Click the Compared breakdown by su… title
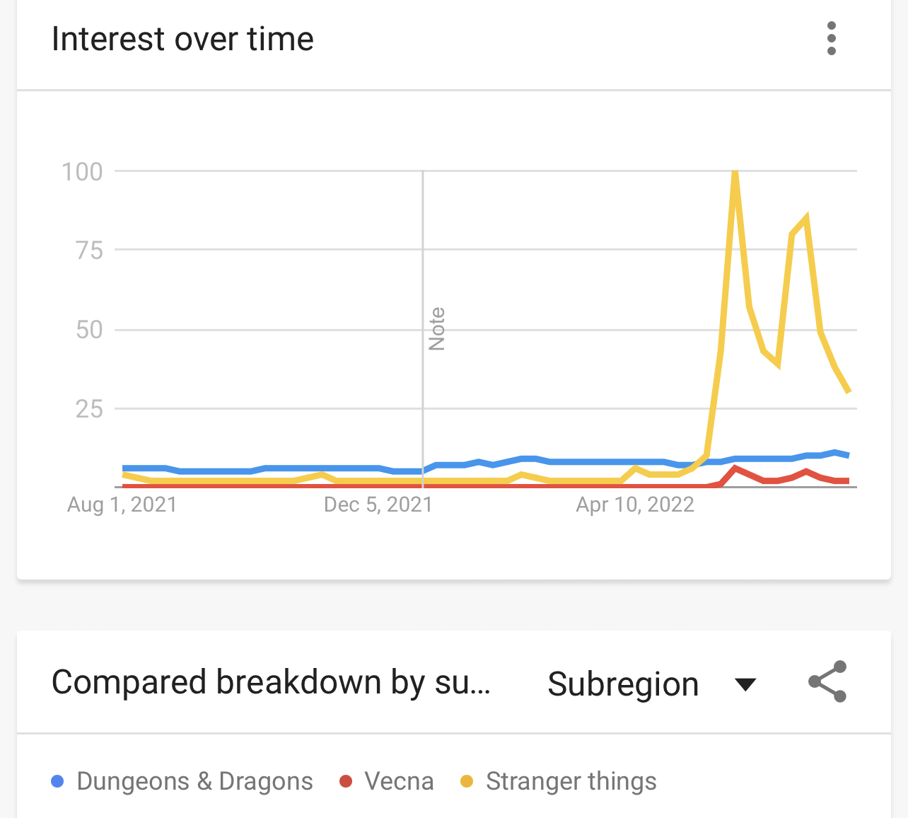Image resolution: width=908 pixels, height=818 pixels. [x=271, y=682]
